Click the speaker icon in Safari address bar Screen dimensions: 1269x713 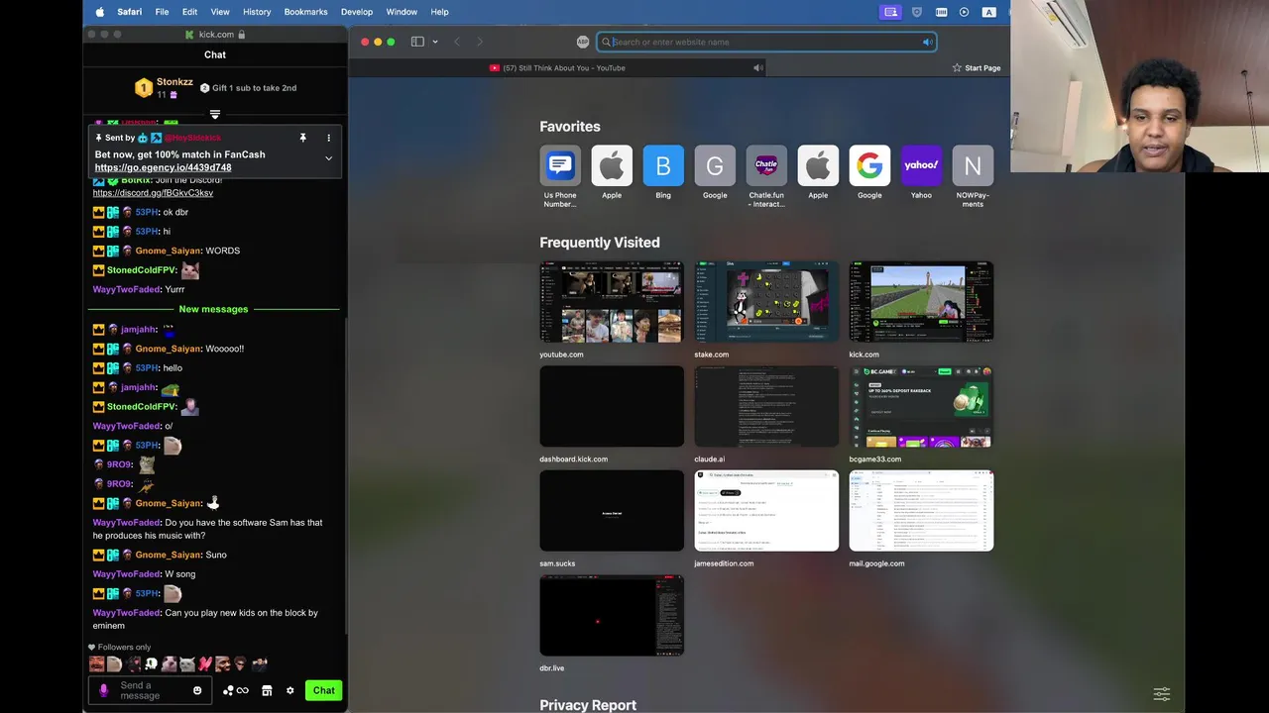point(927,42)
